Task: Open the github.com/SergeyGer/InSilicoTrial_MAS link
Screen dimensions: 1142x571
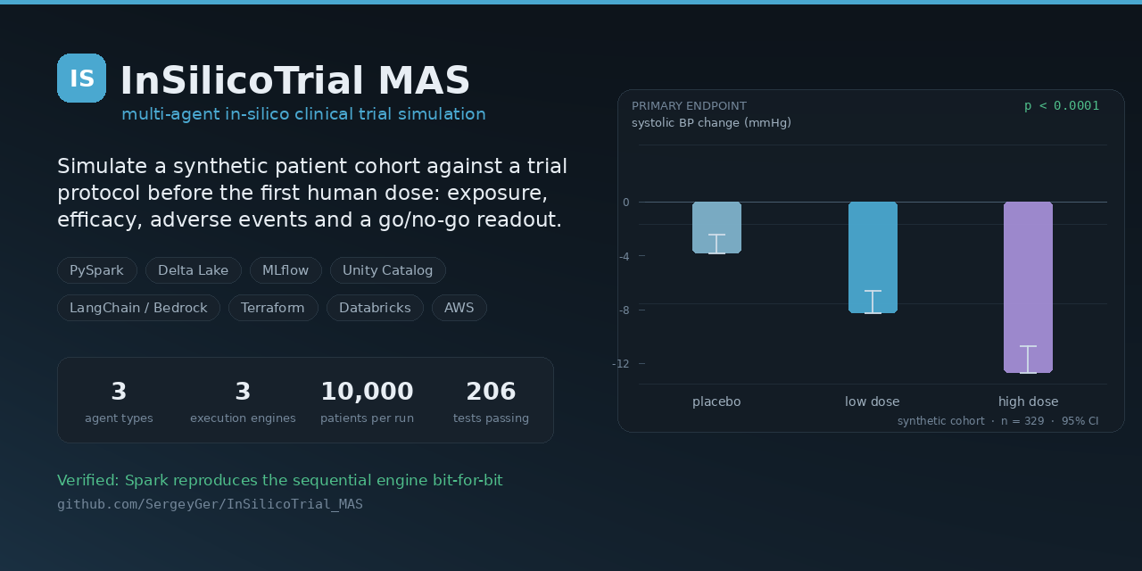Action: click(x=210, y=504)
